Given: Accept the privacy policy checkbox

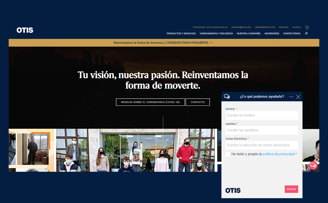Looking at the screenshot, I should 228,154.
